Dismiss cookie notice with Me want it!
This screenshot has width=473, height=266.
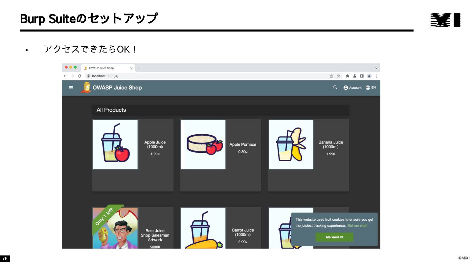tap(334, 237)
